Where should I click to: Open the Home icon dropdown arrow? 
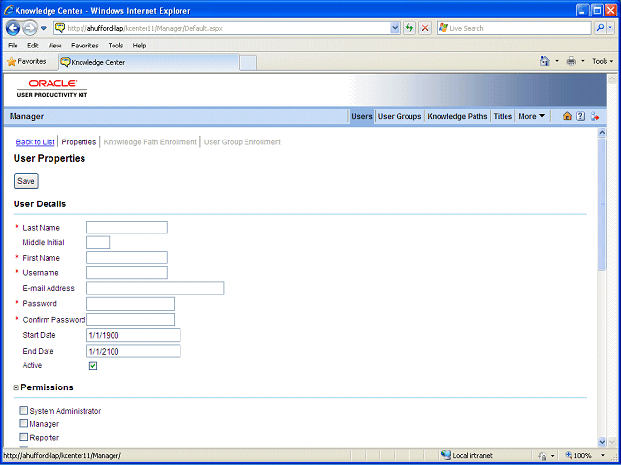[x=556, y=61]
